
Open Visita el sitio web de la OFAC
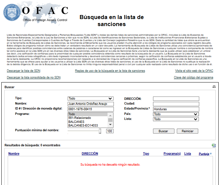[194, 71]
